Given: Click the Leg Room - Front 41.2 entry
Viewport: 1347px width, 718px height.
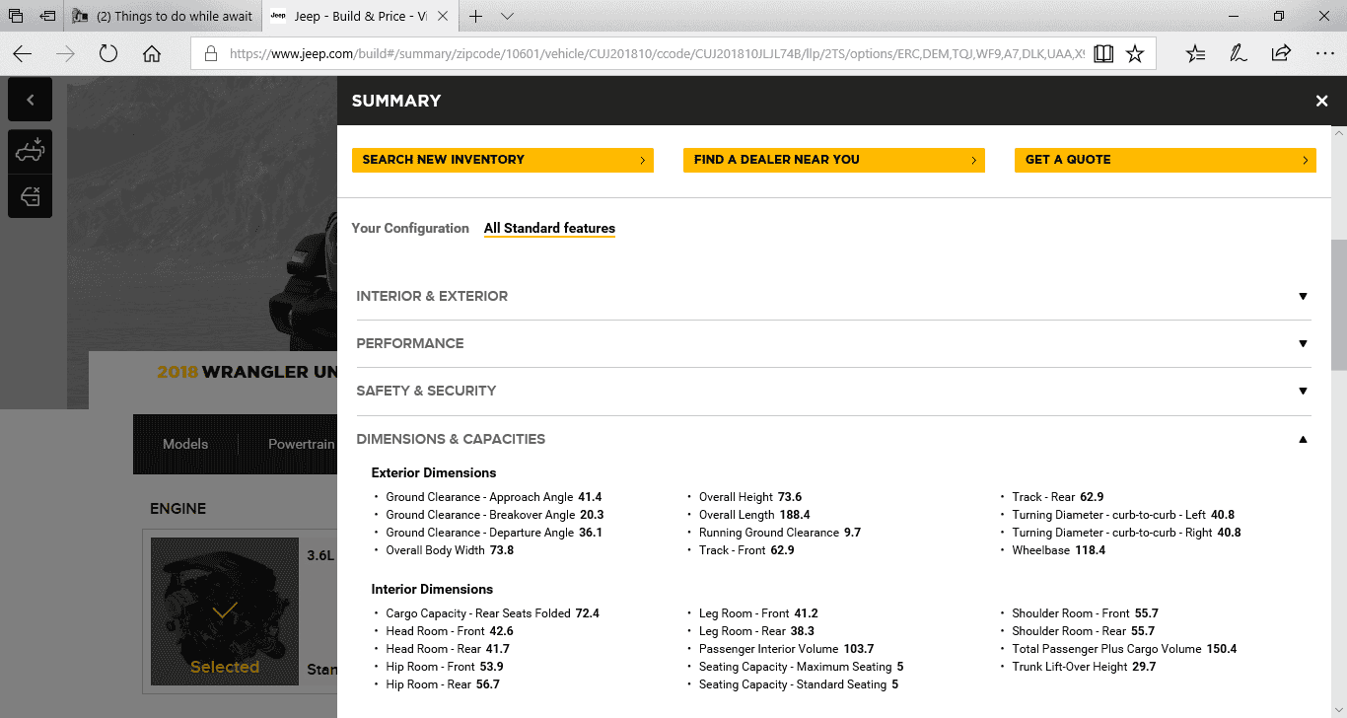Looking at the screenshot, I should [758, 613].
